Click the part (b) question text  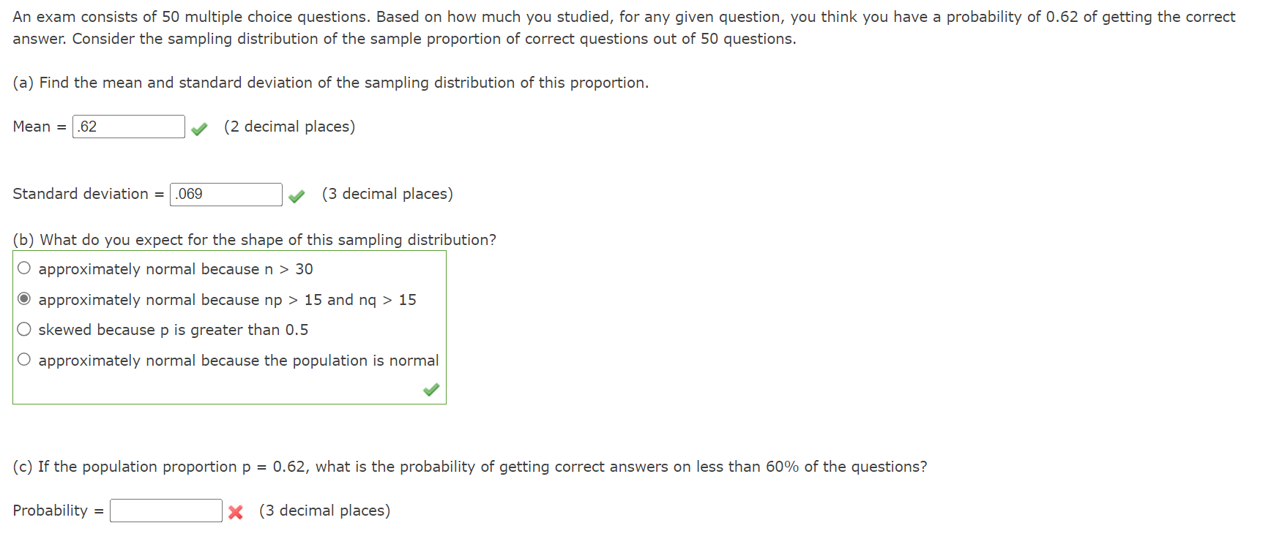pos(254,239)
